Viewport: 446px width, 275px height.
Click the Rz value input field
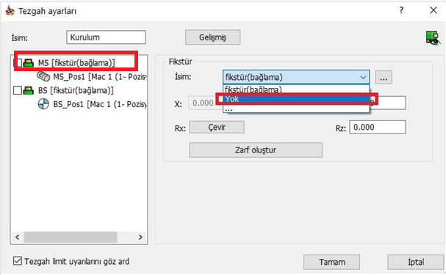click(x=378, y=127)
